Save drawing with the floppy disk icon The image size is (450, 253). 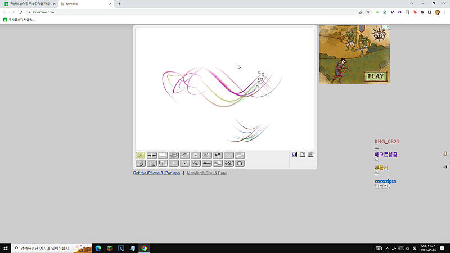click(294, 155)
